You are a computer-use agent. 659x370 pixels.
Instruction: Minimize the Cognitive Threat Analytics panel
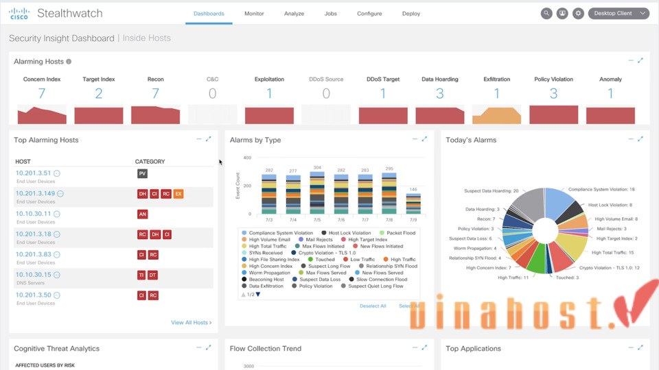click(199, 347)
